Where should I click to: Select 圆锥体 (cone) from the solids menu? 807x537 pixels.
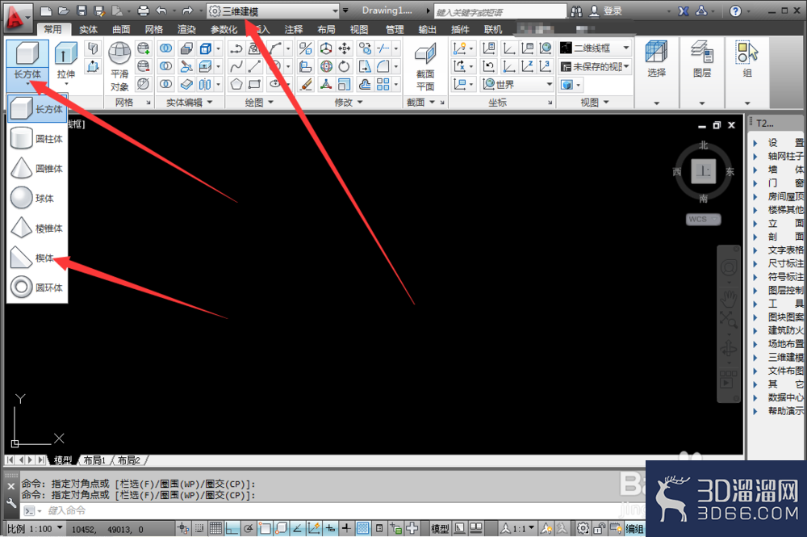37,169
